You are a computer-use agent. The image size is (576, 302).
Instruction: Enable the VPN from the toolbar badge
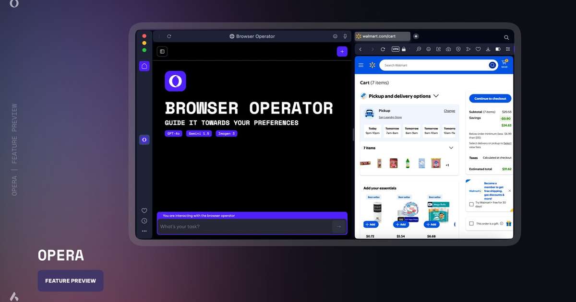click(x=396, y=49)
